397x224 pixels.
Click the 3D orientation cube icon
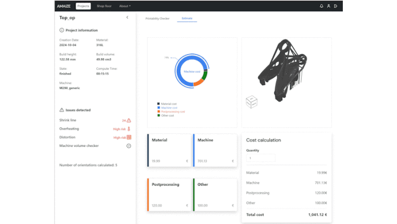pos(252,102)
